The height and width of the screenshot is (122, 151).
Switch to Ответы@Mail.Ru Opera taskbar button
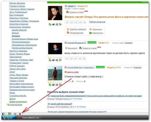[30, 118]
